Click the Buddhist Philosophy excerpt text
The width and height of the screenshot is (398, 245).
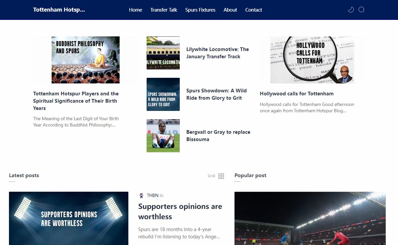76,122
